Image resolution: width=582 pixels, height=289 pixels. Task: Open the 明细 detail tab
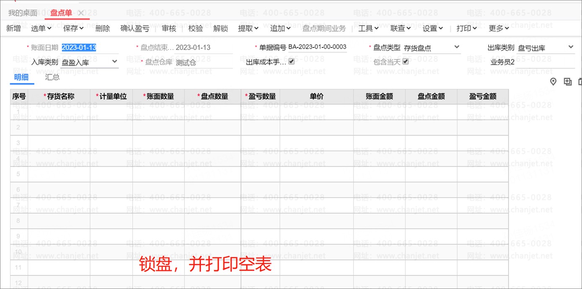21,77
